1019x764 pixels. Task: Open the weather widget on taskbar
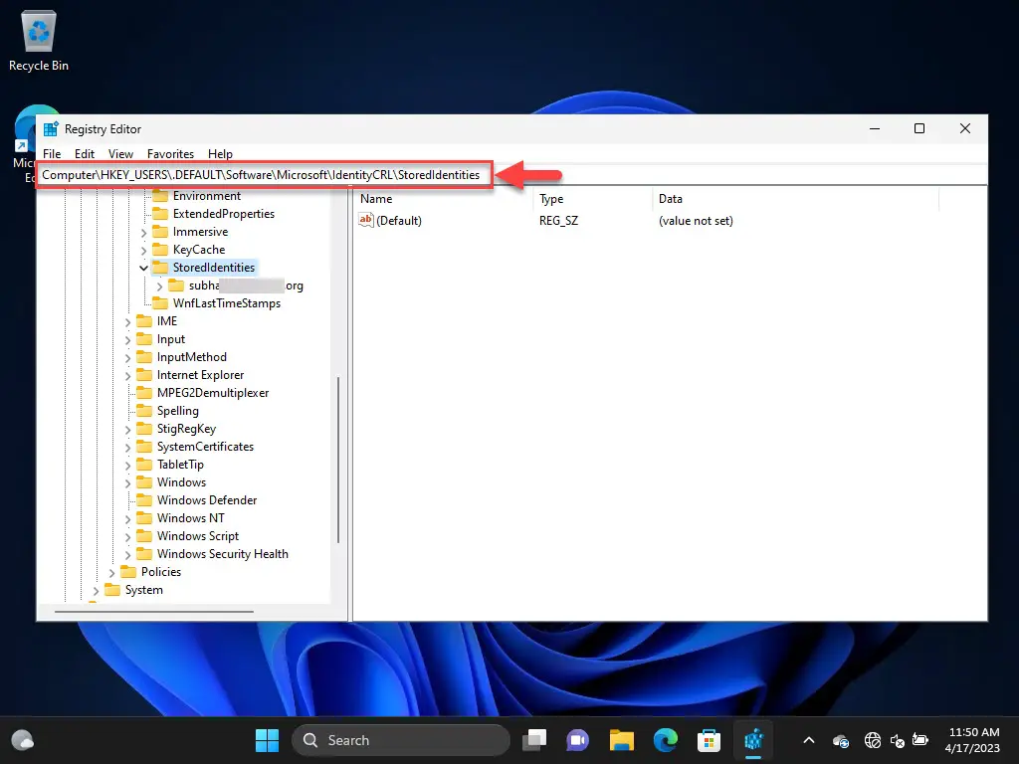click(23, 740)
